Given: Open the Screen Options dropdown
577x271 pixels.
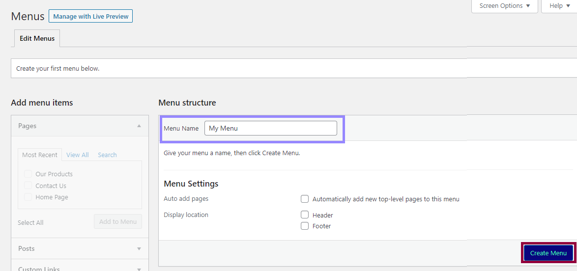Looking at the screenshot, I should (x=504, y=6).
